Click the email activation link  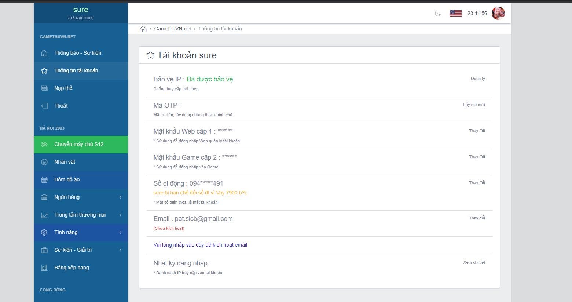pyautogui.click(x=200, y=245)
